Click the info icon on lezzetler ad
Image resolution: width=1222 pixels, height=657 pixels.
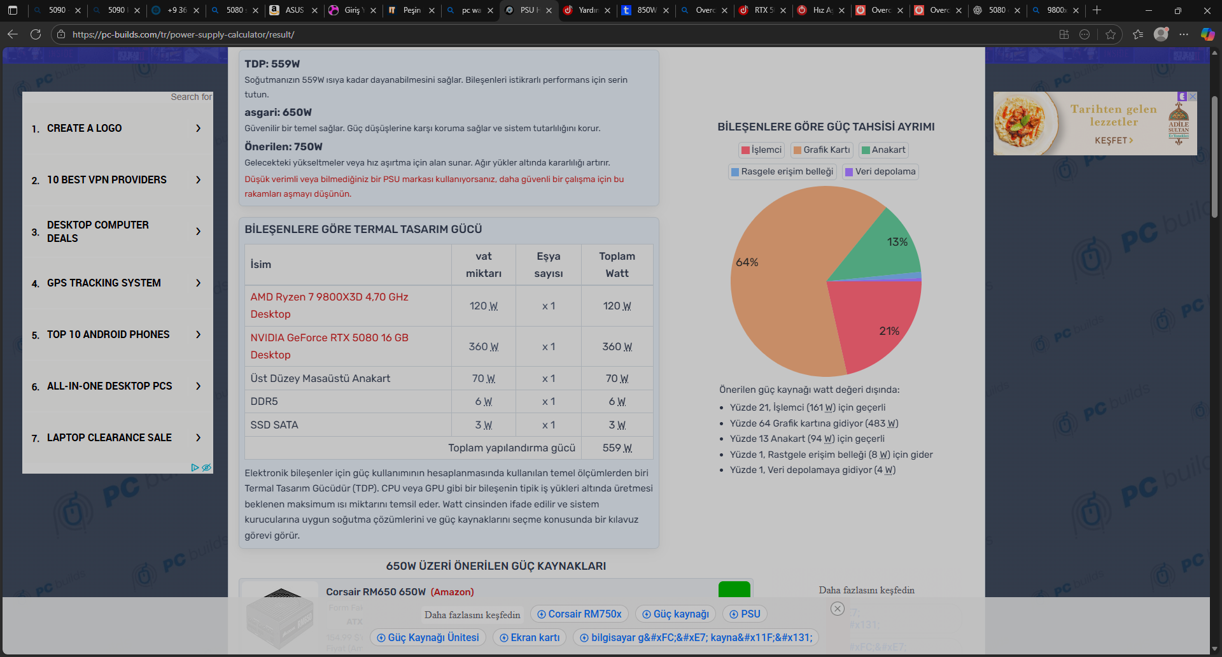coord(1182,96)
